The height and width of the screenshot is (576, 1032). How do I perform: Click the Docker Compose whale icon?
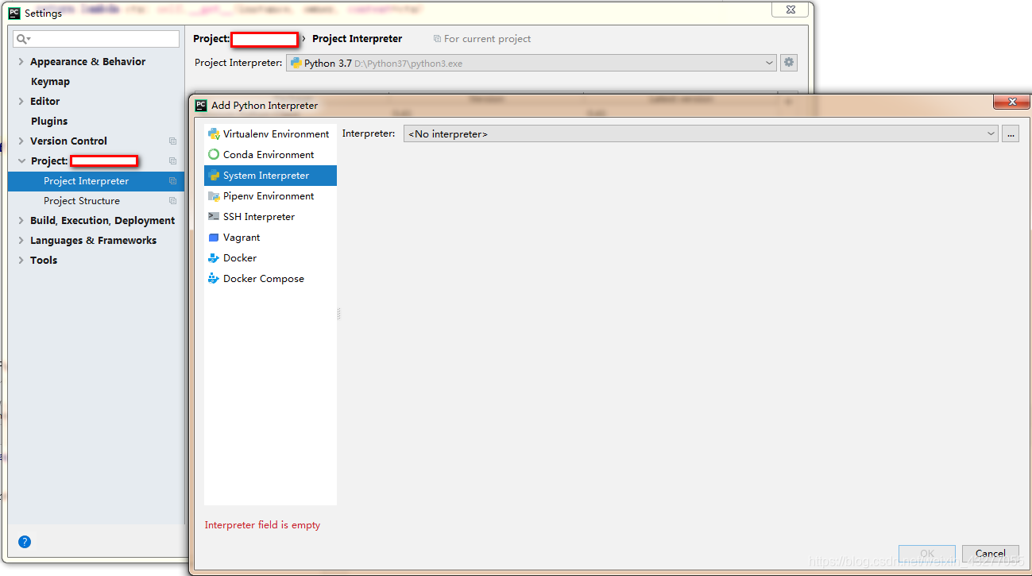pyautogui.click(x=214, y=279)
